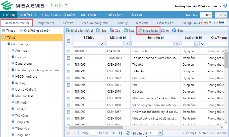Click the Phản hồi feedback button
Screen dimensions: 229x137
215,22
